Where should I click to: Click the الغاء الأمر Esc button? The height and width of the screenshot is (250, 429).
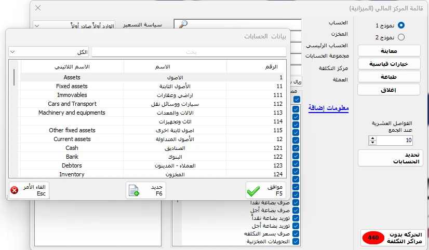29,190
